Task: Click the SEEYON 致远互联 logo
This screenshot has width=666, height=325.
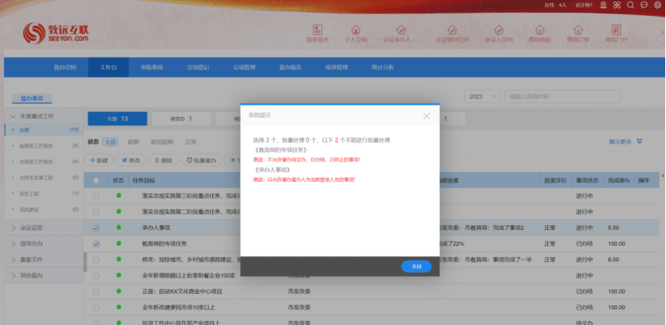Action: coord(56,33)
